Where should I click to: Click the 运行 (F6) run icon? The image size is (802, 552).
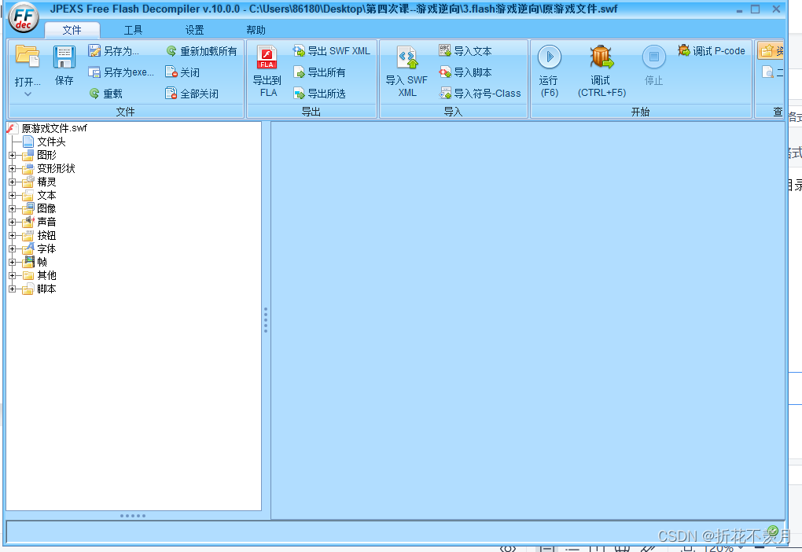click(x=549, y=57)
